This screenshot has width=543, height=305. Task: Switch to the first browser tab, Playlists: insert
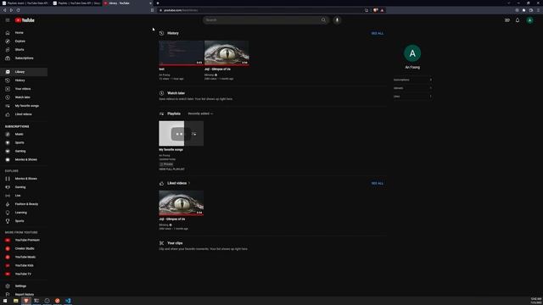25,3
